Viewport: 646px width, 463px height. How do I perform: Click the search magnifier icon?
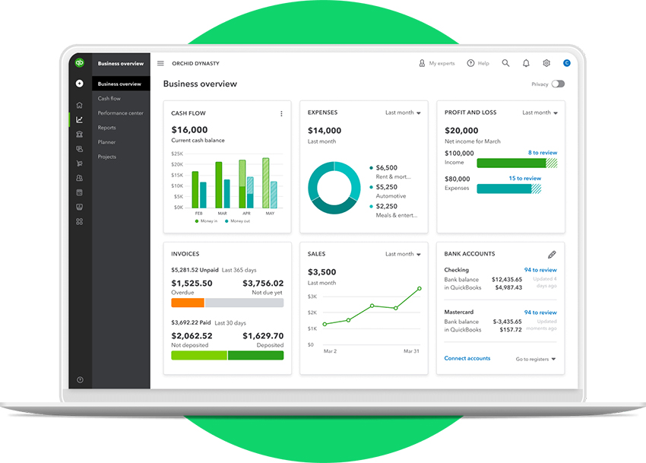click(x=505, y=63)
